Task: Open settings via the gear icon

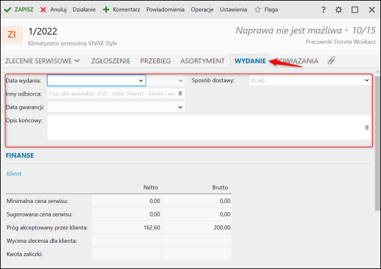Action: pos(339,10)
